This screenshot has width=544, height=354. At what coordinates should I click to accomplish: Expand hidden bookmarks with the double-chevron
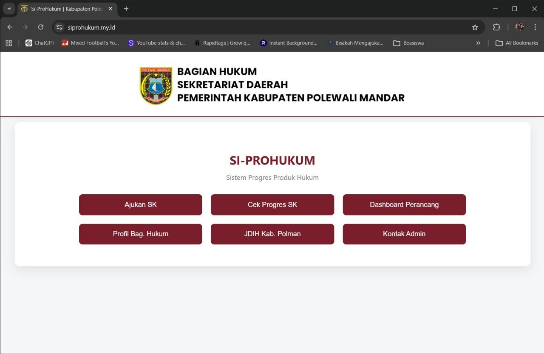click(x=478, y=43)
